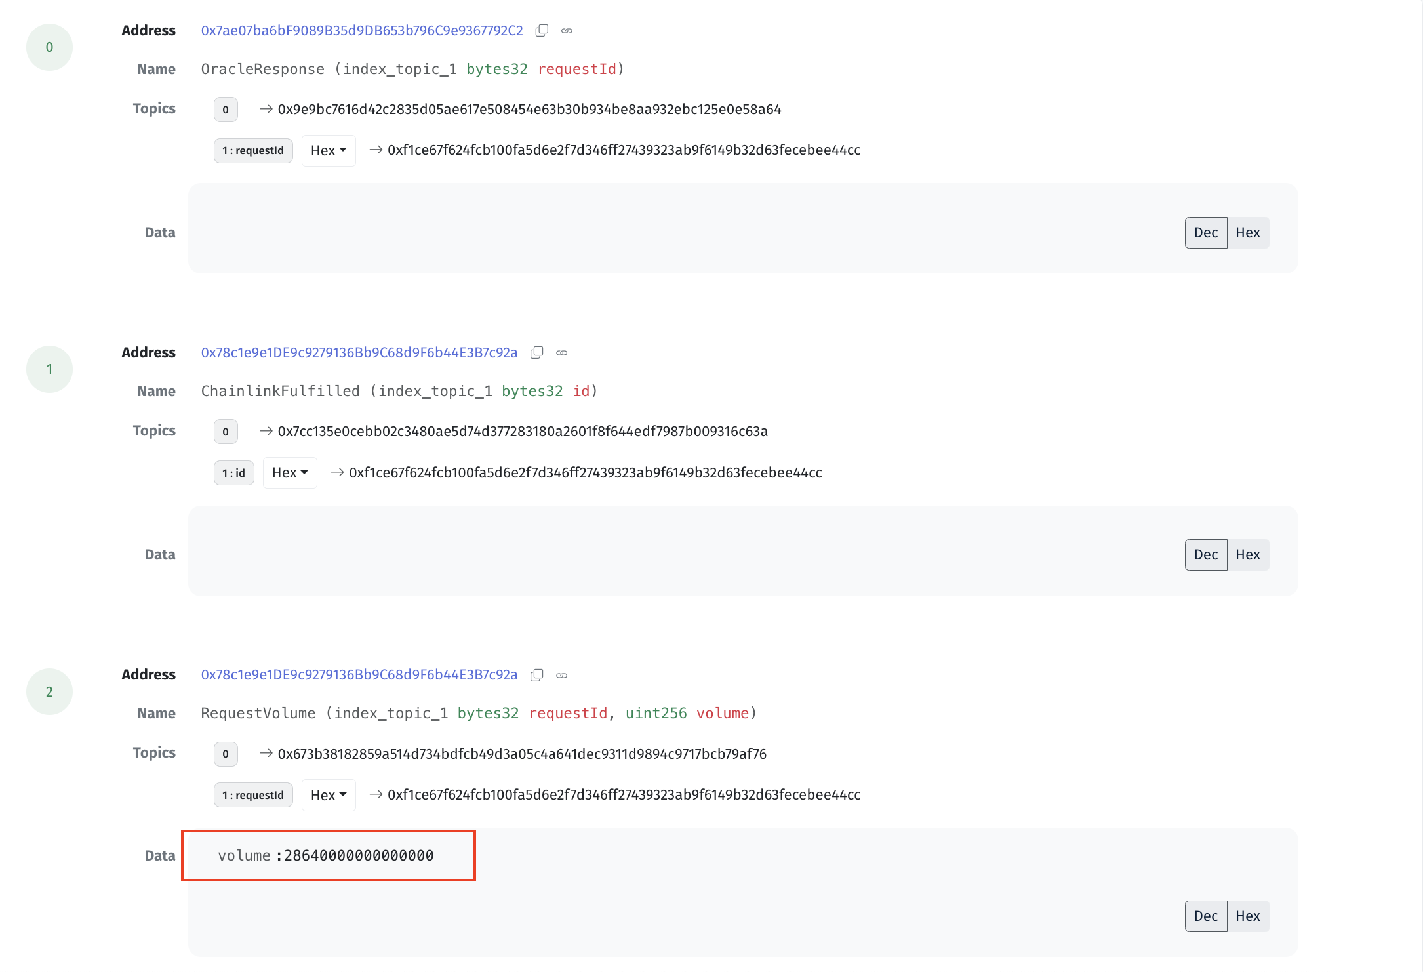Switch ChainlinkFulfilled data to Dec
This screenshot has width=1423, height=972.
tap(1205, 555)
